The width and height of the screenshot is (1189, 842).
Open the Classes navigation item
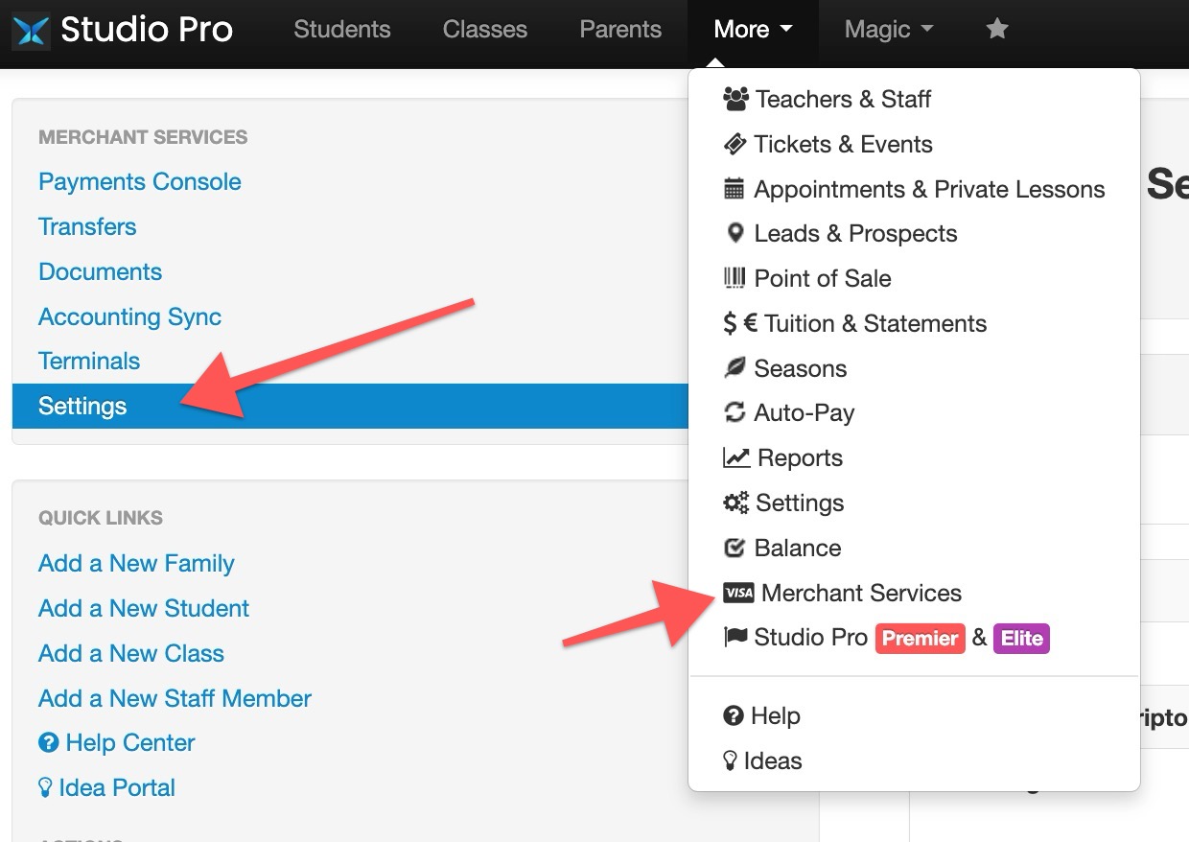pyautogui.click(x=485, y=30)
